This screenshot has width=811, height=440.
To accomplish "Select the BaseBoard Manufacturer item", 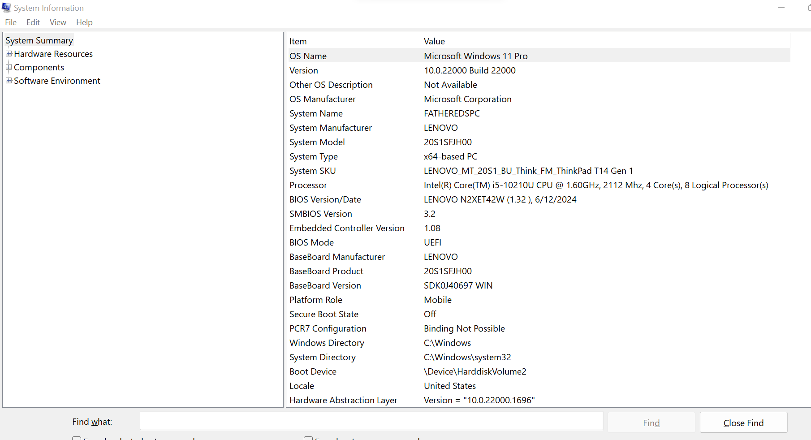I will pos(337,257).
